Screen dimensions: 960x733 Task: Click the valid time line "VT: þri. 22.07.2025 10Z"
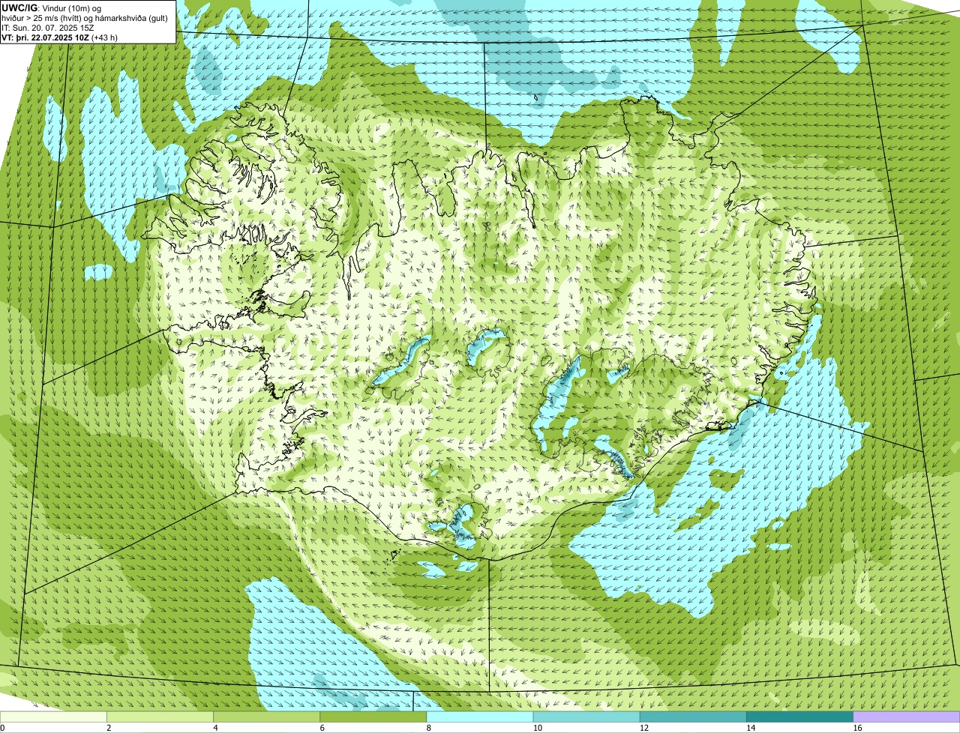click(44, 37)
